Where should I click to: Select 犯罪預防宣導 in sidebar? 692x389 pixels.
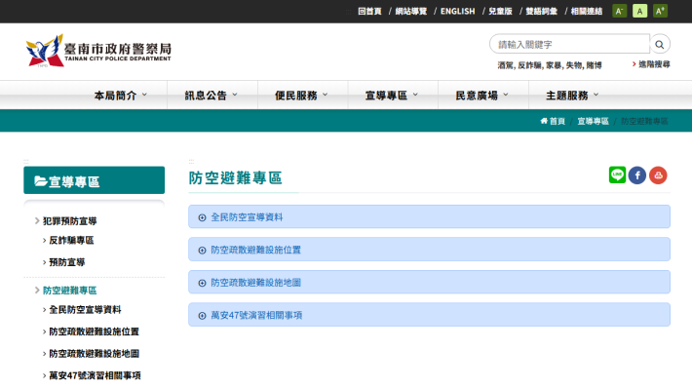(70, 220)
